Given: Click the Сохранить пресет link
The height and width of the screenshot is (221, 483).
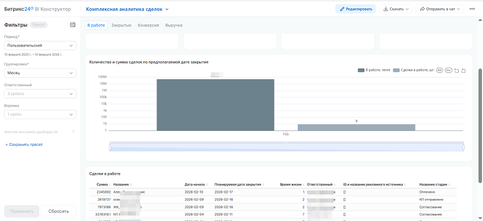Looking at the screenshot, I should coord(24,144).
